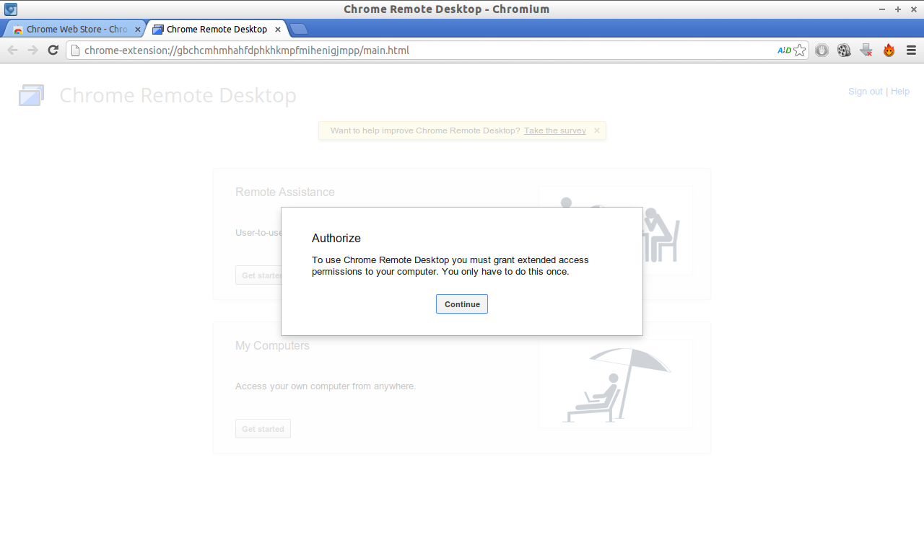Click the Chrome Remote Desktop page title

tap(178, 96)
